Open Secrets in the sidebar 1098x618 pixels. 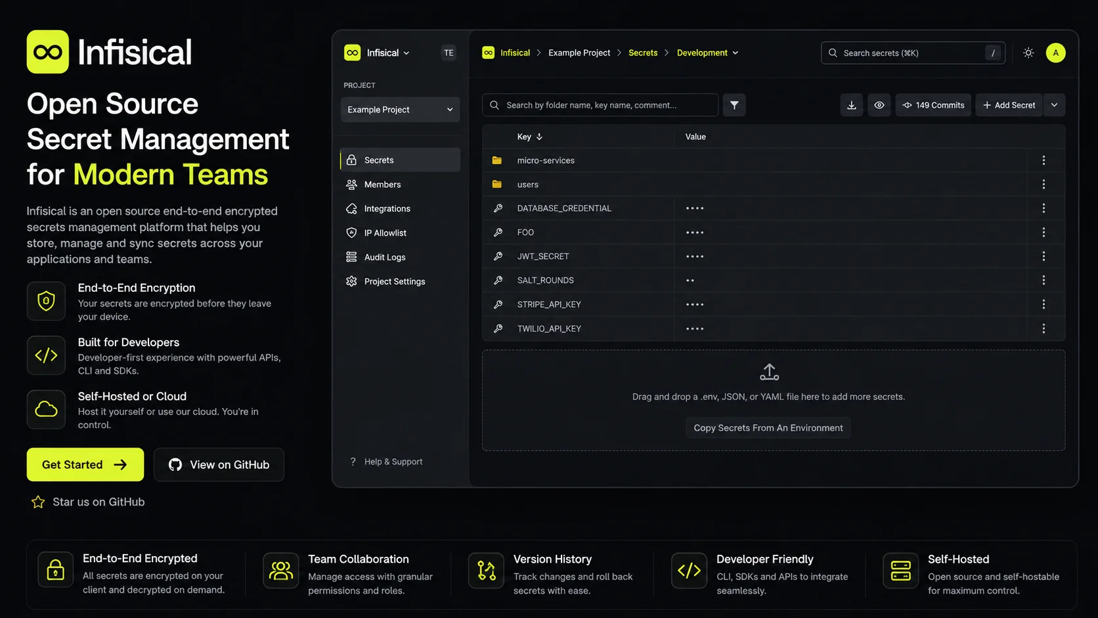400,160
